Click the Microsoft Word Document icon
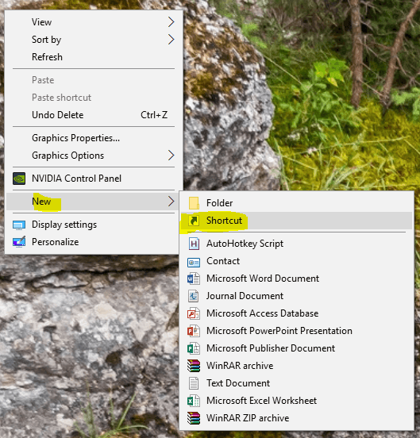 click(x=194, y=279)
